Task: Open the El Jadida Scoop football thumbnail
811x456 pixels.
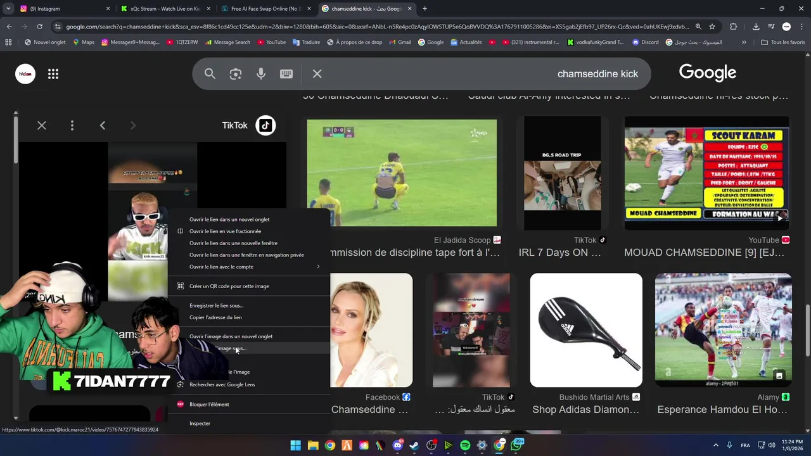Action: tap(402, 173)
